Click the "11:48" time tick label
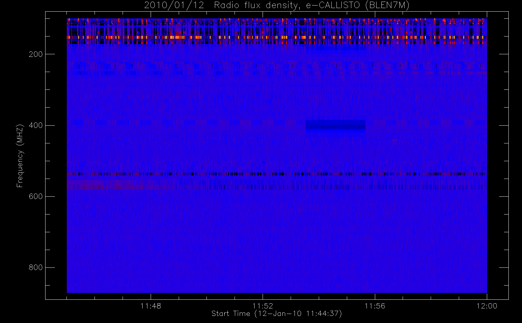This screenshot has height=323, width=522. [x=151, y=306]
